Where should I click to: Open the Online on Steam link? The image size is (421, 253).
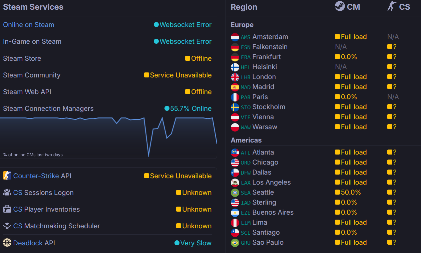pos(28,25)
